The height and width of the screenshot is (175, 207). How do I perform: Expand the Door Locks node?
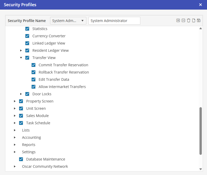pos(21,94)
